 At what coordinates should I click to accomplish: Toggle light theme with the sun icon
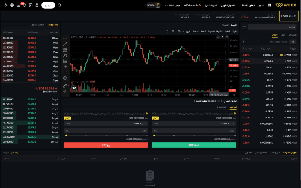[x=6, y=5]
